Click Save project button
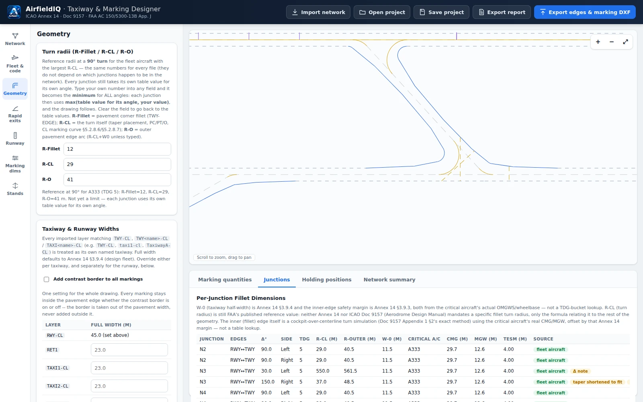 441,12
